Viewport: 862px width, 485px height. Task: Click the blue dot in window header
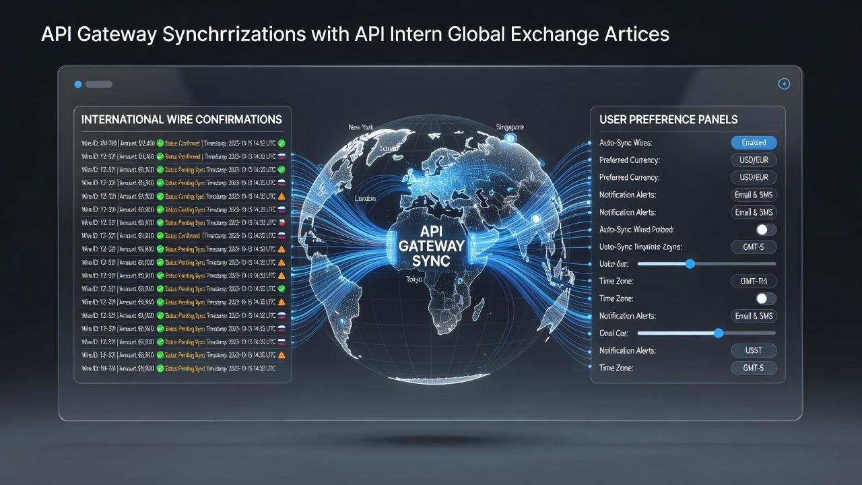pyautogui.click(x=78, y=84)
